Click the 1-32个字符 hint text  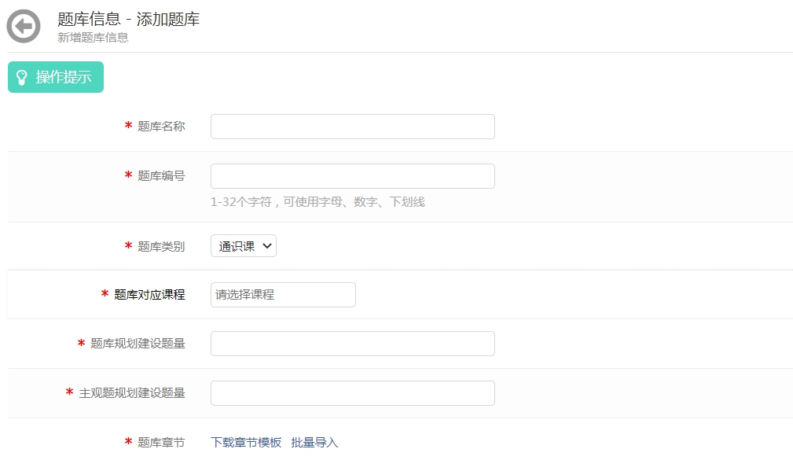coord(318,202)
